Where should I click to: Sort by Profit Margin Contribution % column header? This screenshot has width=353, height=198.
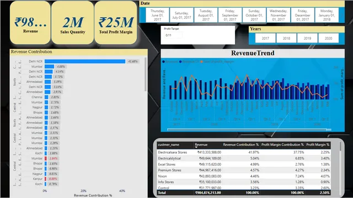point(282,145)
